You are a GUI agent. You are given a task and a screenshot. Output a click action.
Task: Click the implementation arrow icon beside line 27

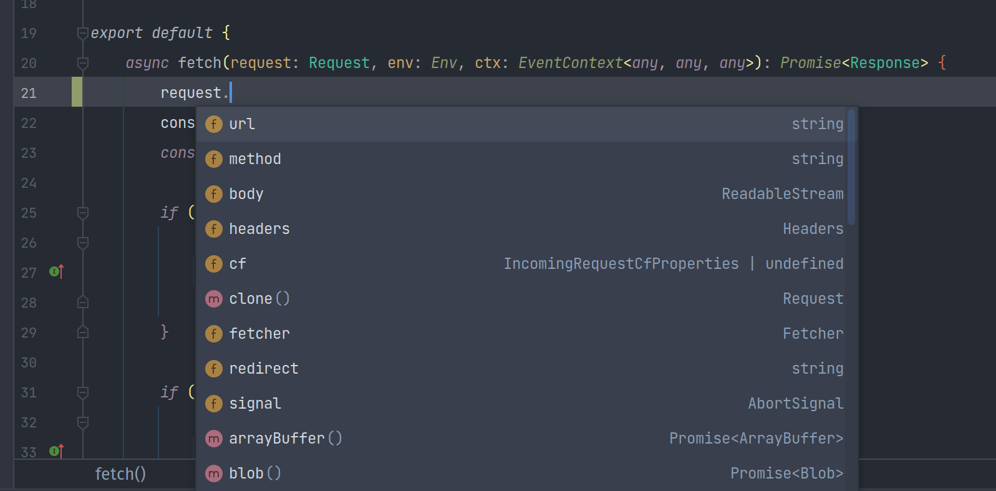55,272
